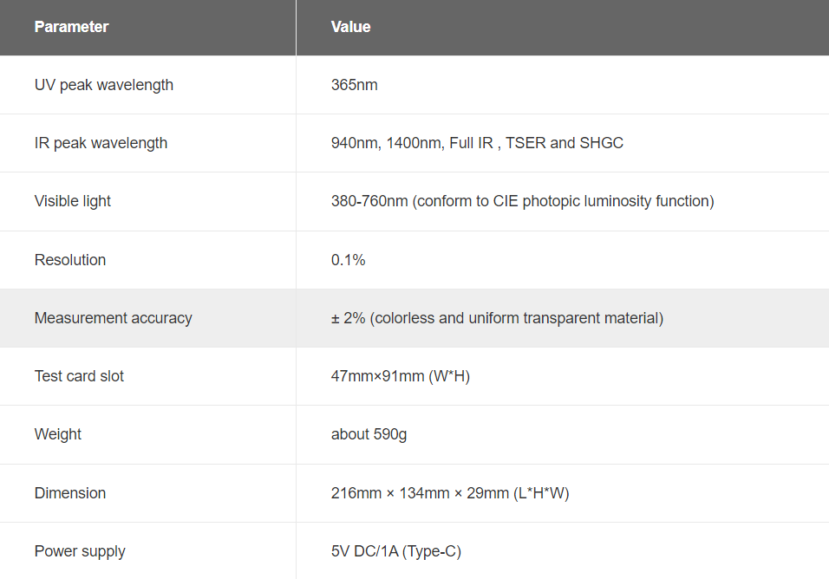Select the Weight row label
The width and height of the screenshot is (829, 579).
click(x=57, y=434)
